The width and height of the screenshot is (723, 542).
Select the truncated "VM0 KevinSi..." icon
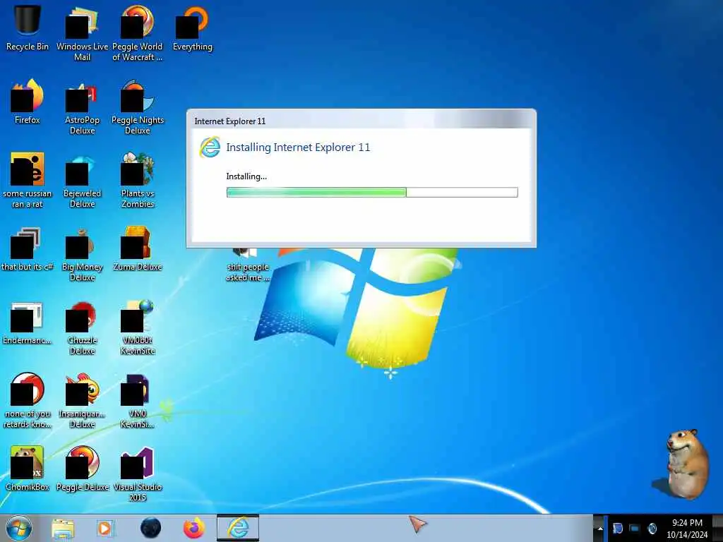coord(138,401)
